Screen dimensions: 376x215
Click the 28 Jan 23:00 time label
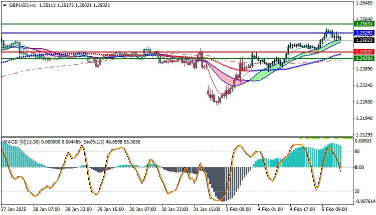point(78,209)
